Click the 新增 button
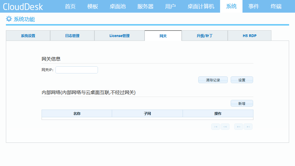Screen dimensions: 295x166 pos(242,103)
